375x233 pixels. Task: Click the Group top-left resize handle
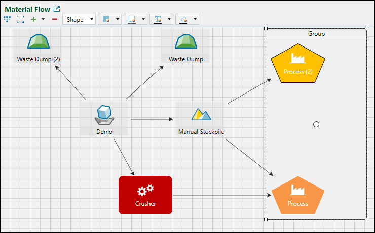click(266, 29)
